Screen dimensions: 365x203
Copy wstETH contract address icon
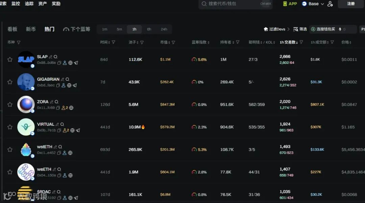click(x=59, y=153)
